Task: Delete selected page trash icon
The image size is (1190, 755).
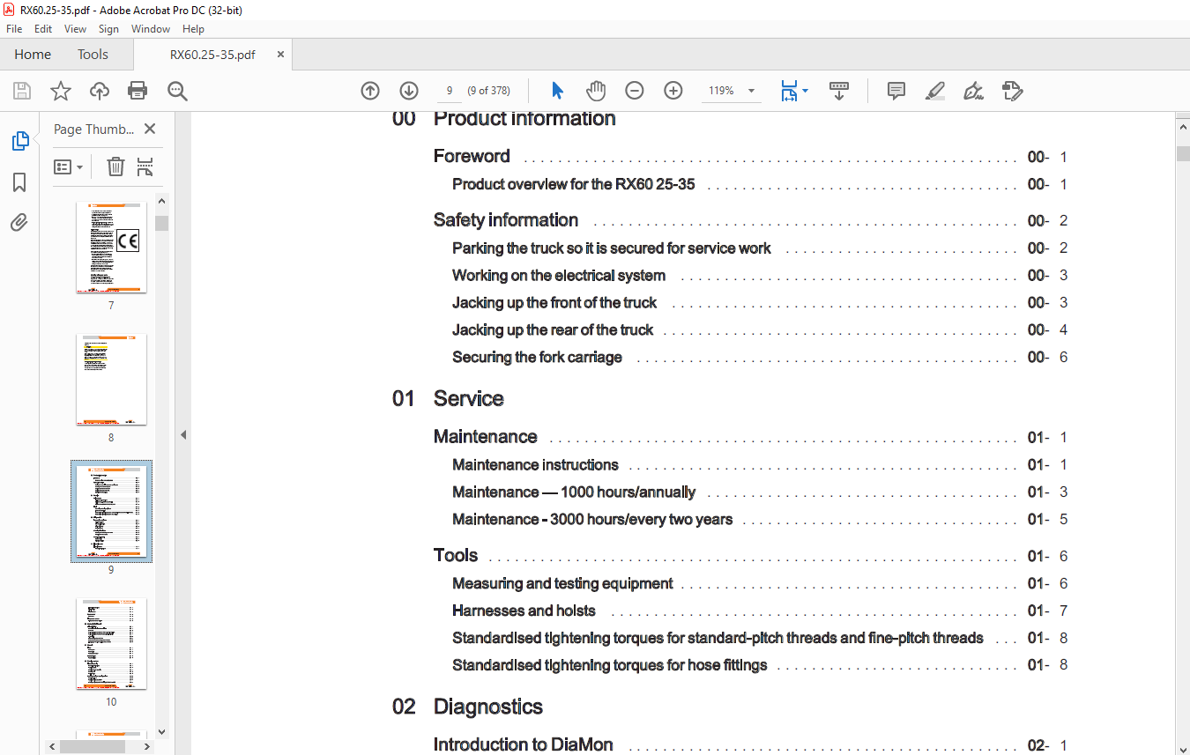Action: (x=115, y=167)
